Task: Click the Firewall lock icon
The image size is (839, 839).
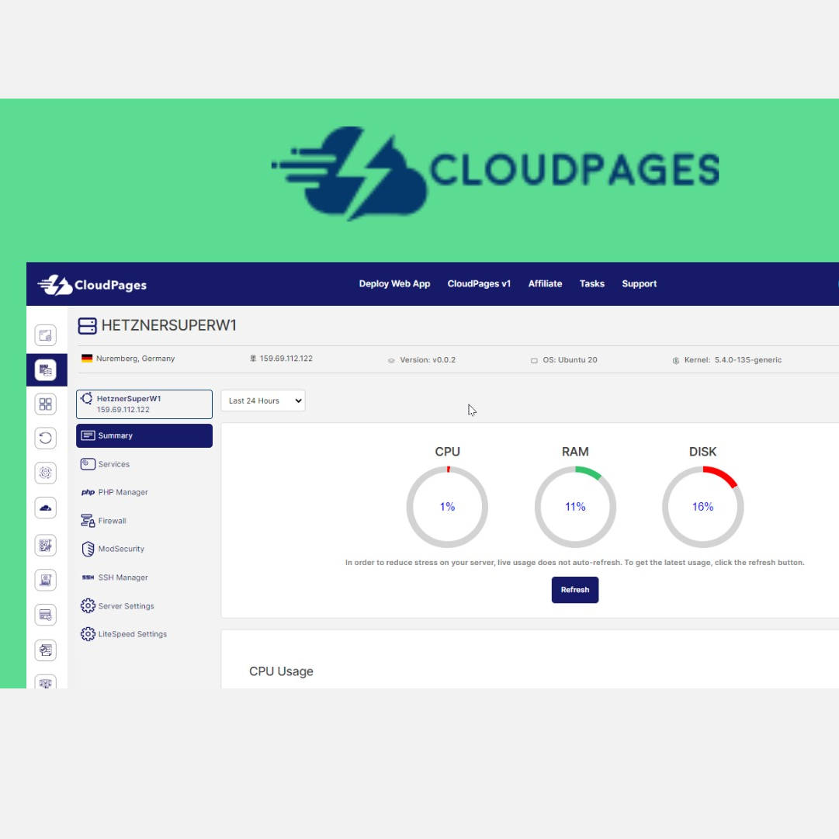Action: [x=88, y=521]
